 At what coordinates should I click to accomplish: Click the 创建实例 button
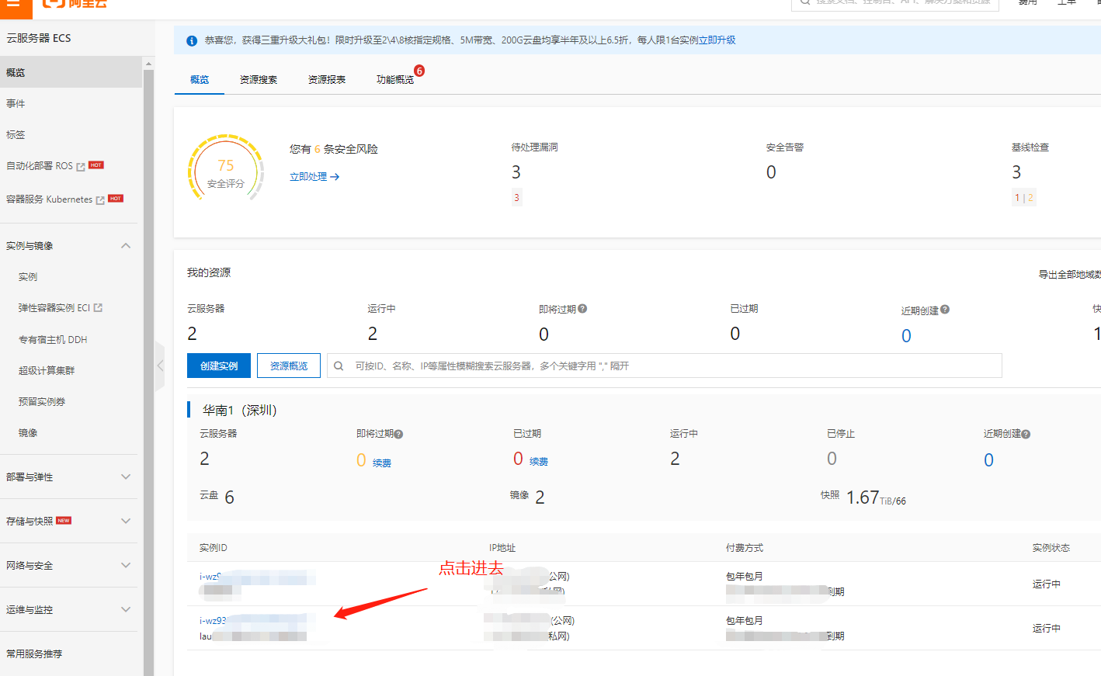click(x=219, y=366)
